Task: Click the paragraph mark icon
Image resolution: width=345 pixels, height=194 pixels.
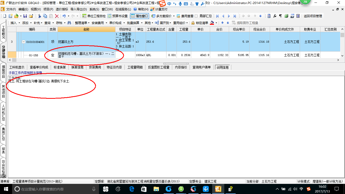Action: pyautogui.click(x=280, y=16)
